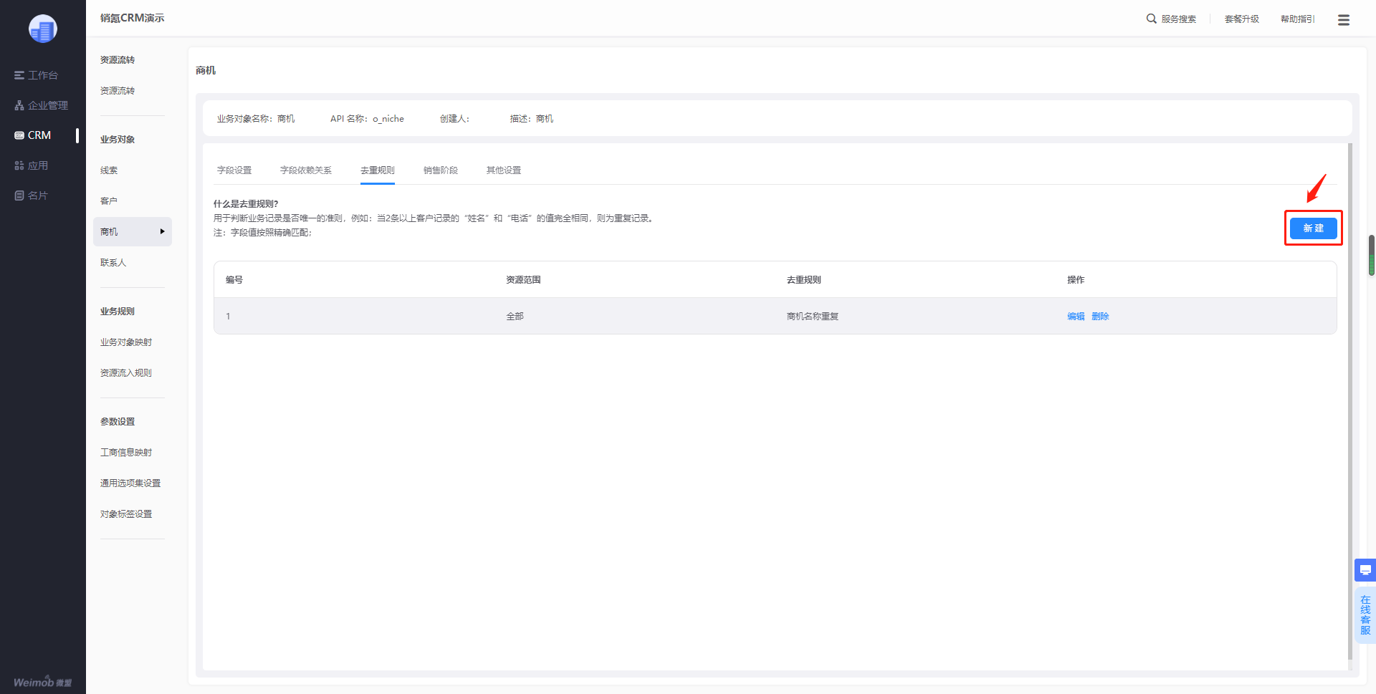Open 联系人 business object

[113, 263]
